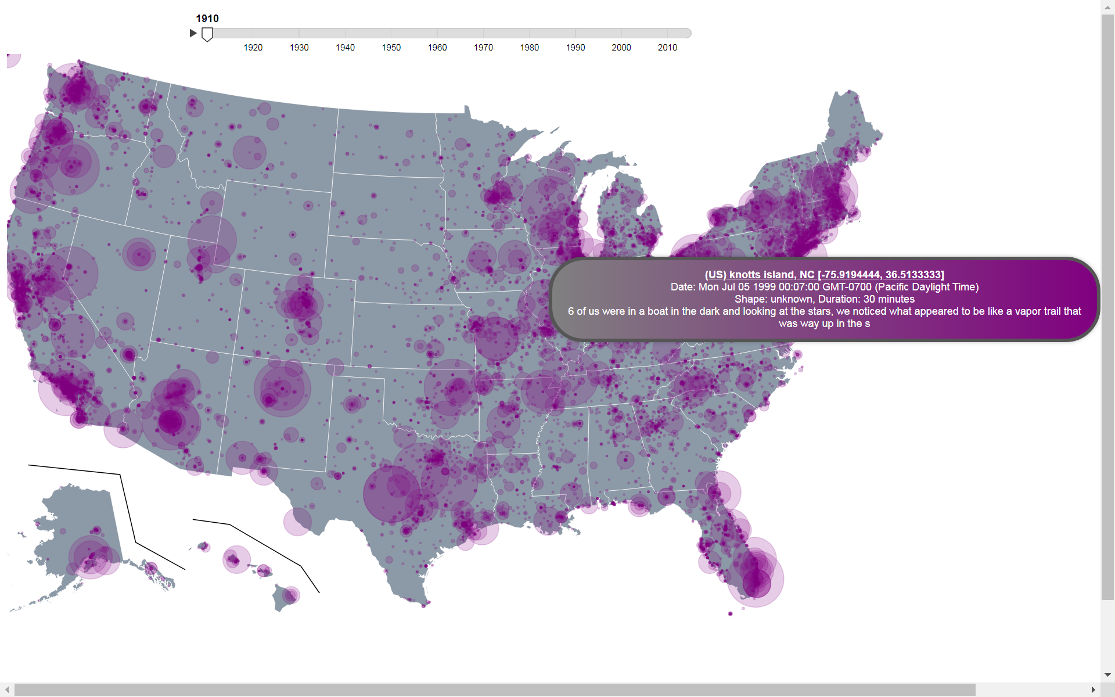
Task: Click the horizontal scrollbar right arrow
Action: click(1094, 689)
